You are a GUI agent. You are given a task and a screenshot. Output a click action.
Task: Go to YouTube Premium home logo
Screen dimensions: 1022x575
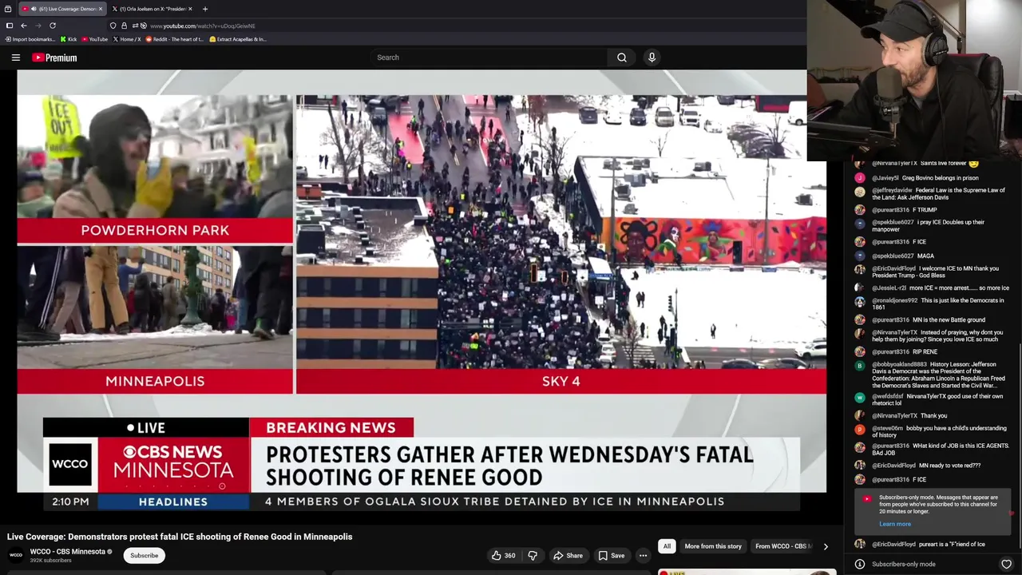[x=54, y=57]
